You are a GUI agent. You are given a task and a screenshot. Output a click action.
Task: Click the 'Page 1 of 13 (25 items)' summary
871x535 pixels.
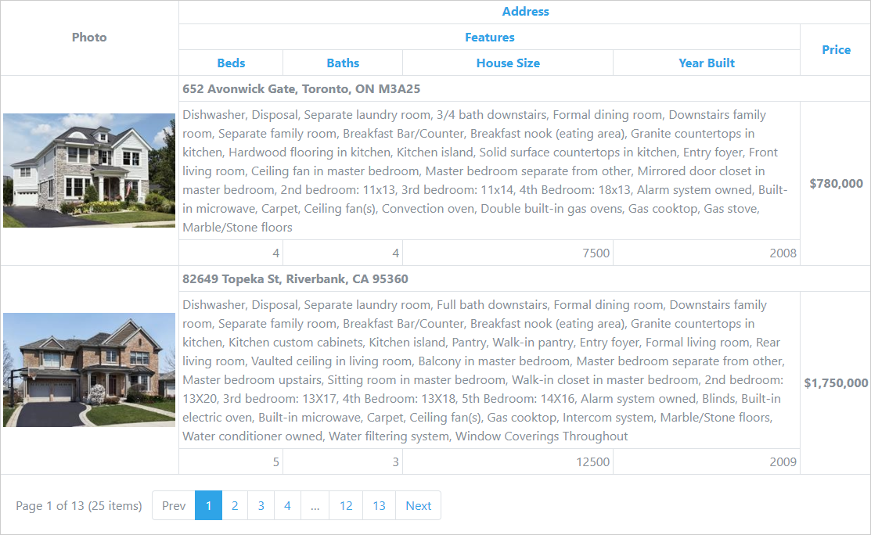79,505
